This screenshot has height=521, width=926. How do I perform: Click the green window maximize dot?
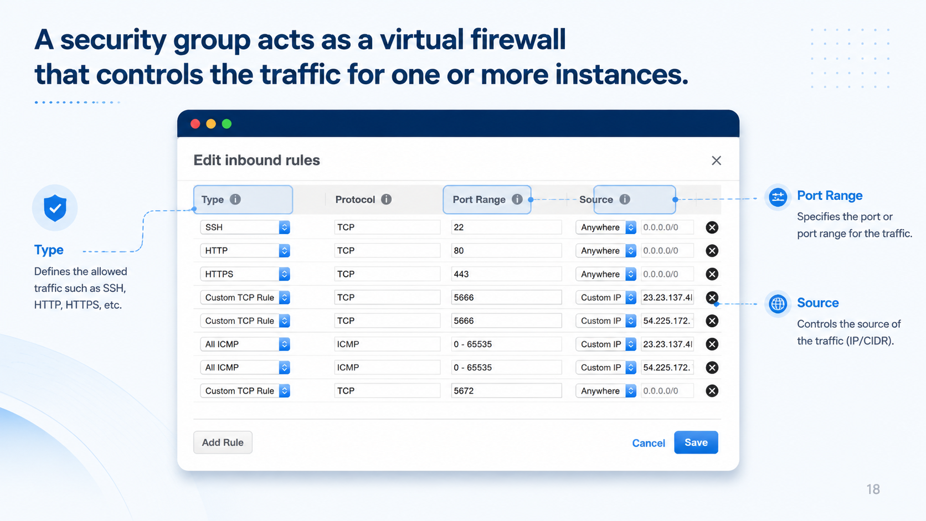227,124
